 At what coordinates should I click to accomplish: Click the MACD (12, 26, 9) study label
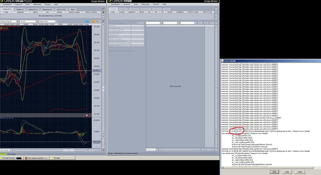[x=7, y=118]
